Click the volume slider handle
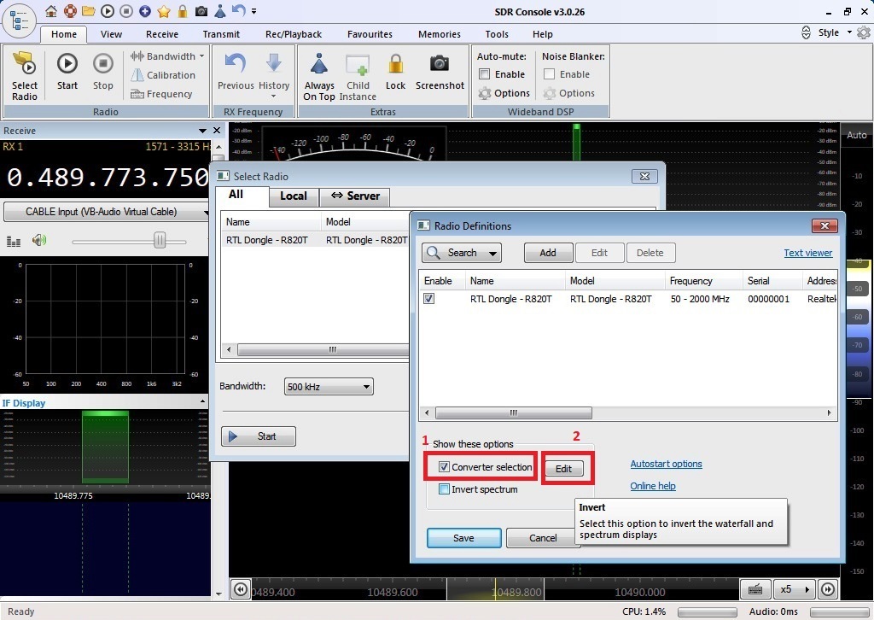The width and height of the screenshot is (874, 620). click(x=160, y=242)
